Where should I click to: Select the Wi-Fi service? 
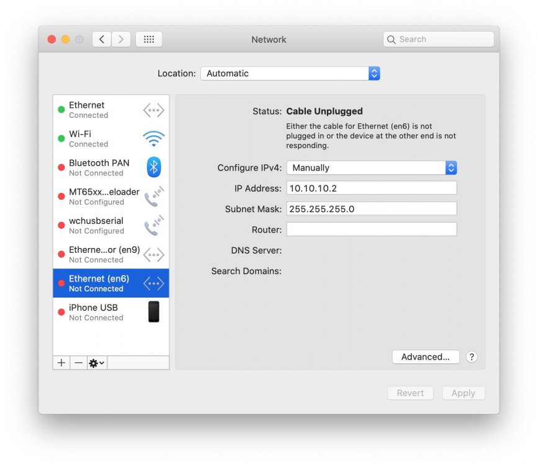111,138
